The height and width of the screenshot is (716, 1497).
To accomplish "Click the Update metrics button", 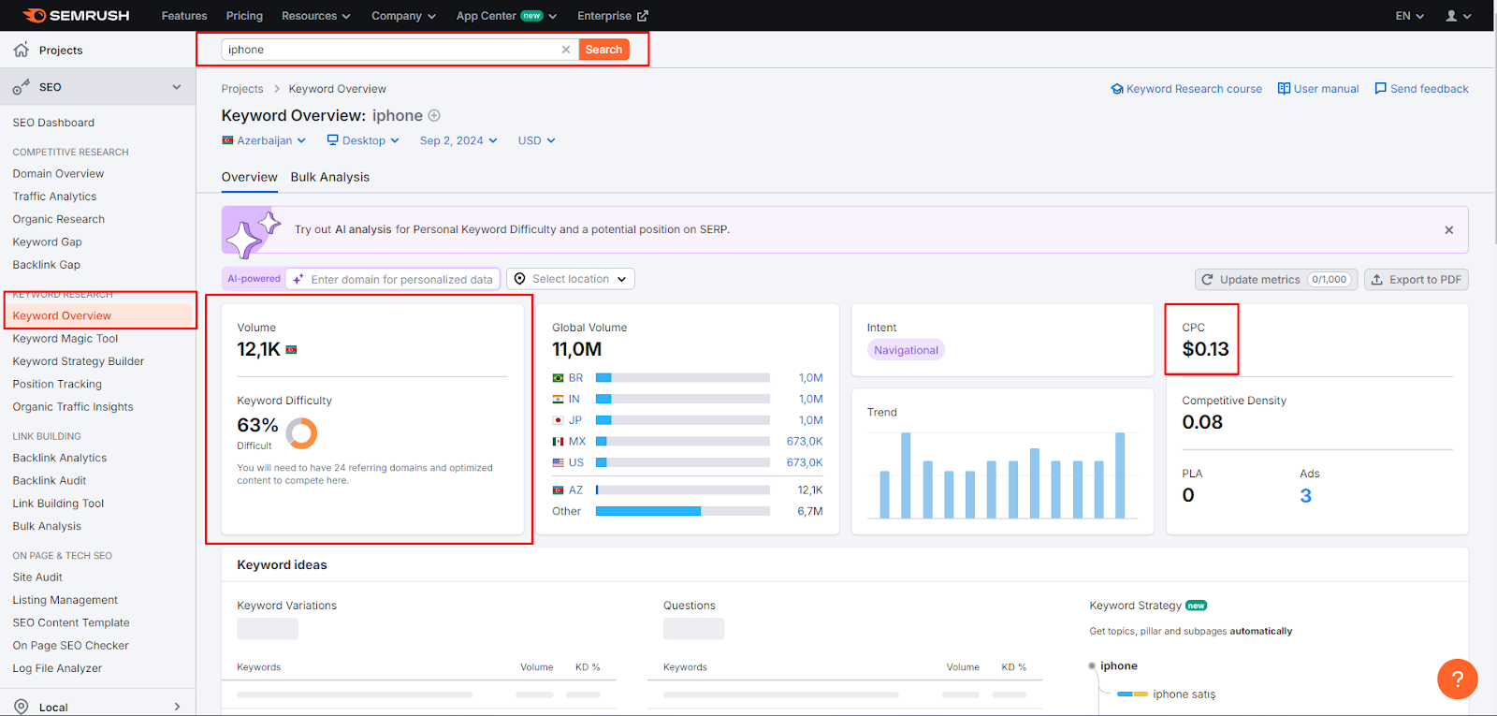I will [1277, 280].
